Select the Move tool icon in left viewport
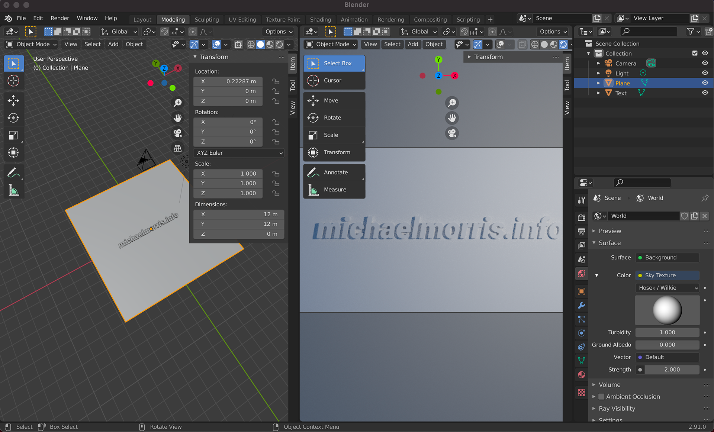 pos(13,100)
